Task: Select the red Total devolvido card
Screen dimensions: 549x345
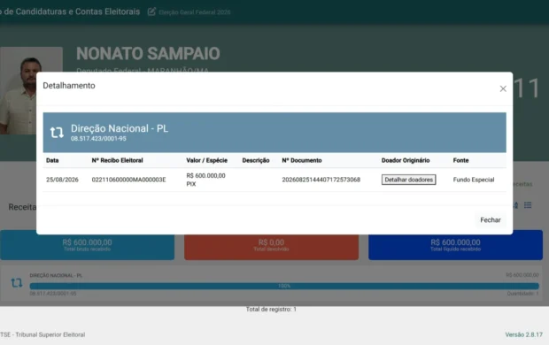Action: (x=271, y=245)
